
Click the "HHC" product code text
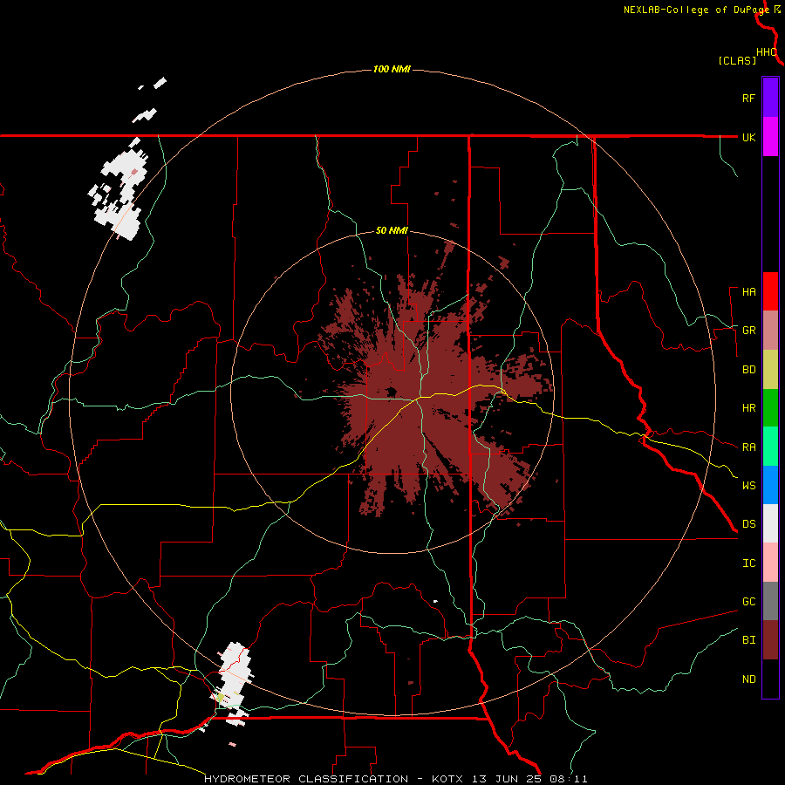click(x=766, y=52)
